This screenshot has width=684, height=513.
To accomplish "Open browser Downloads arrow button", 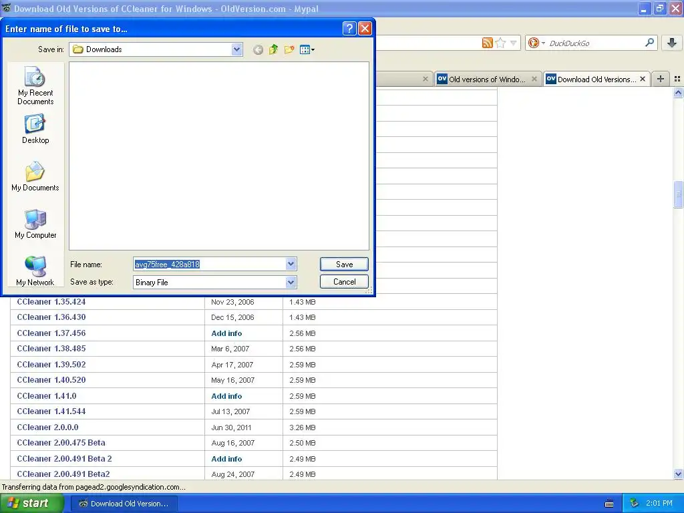I will click(672, 43).
